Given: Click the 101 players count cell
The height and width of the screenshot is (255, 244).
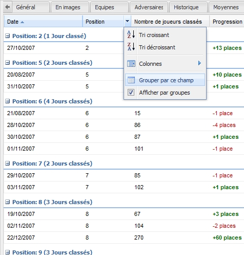Looking at the screenshot, I should click(139, 149).
